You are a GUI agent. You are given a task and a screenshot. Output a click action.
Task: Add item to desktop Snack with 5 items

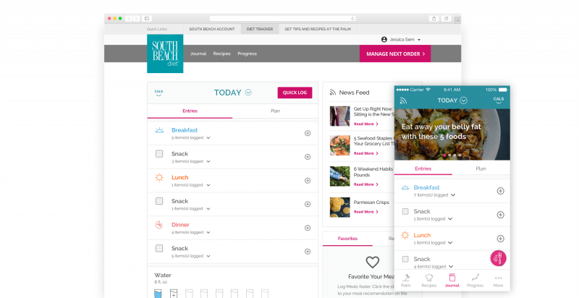pos(307,251)
